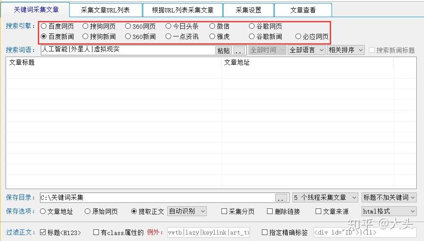
Task: Open the 文章查看 tab
Action: pos(303,10)
